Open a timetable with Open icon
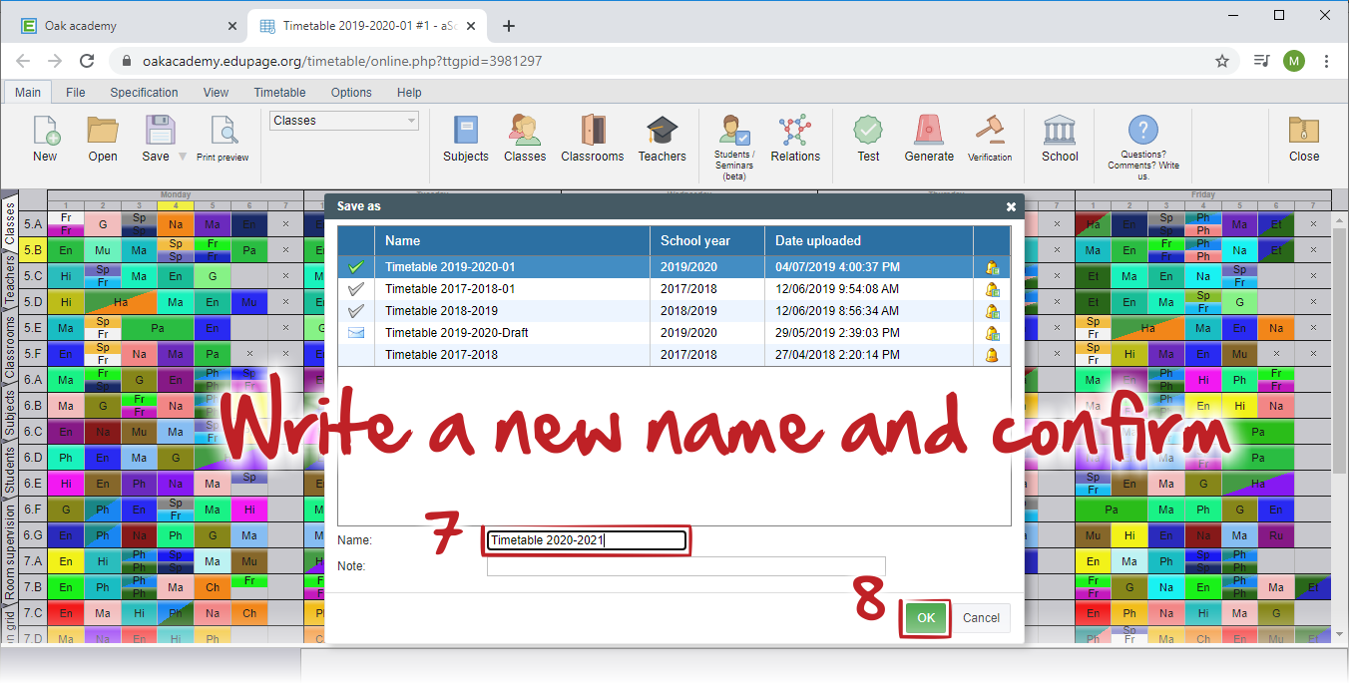This screenshot has width=1349, height=683. tap(103, 131)
